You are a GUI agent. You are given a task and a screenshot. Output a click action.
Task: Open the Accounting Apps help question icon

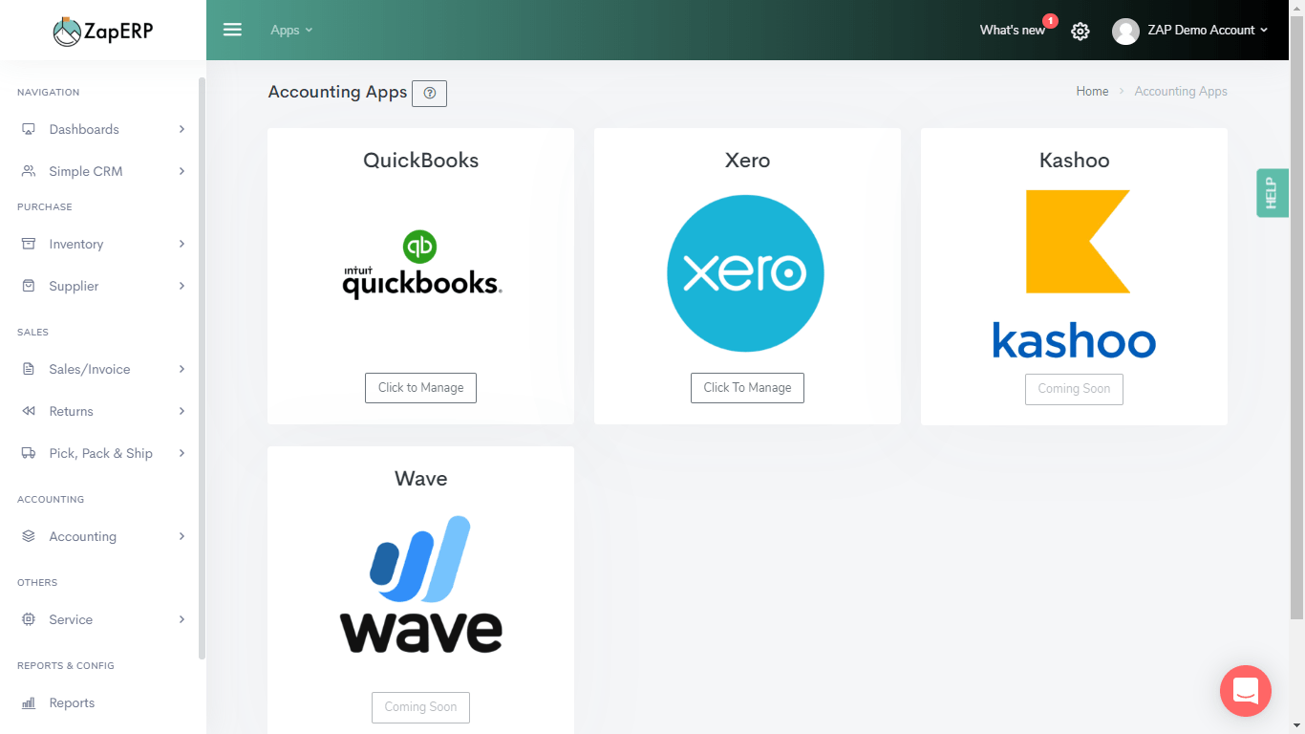click(x=429, y=93)
